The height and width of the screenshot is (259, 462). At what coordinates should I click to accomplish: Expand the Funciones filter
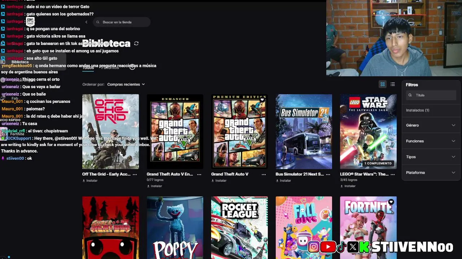[x=431, y=141]
